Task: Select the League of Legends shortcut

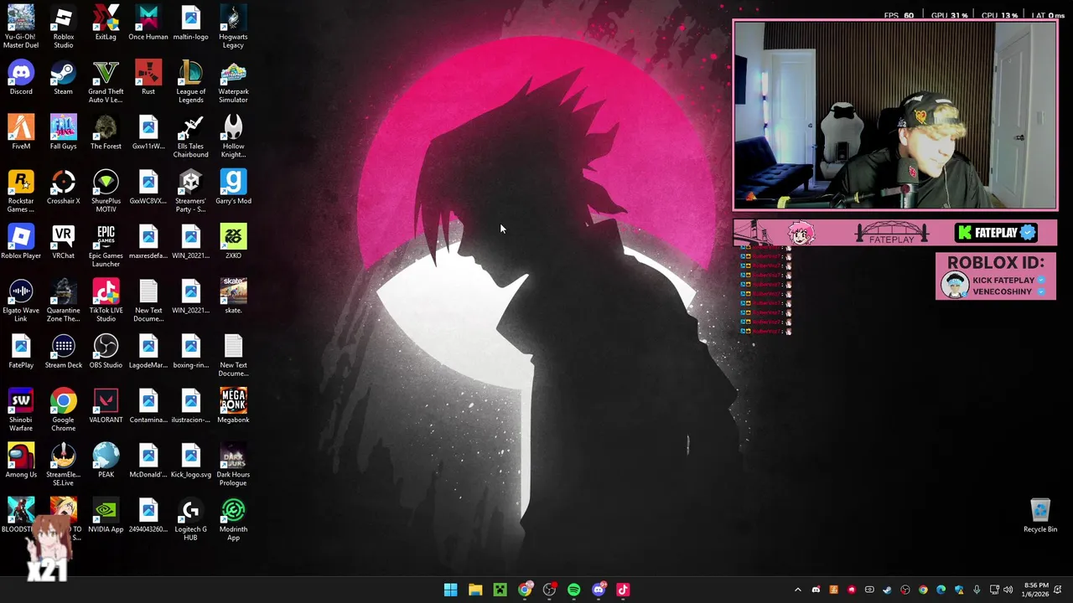Action: [x=190, y=81]
